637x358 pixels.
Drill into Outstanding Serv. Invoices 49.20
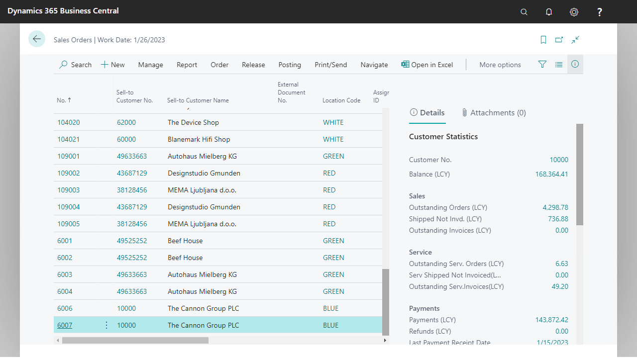click(560, 286)
